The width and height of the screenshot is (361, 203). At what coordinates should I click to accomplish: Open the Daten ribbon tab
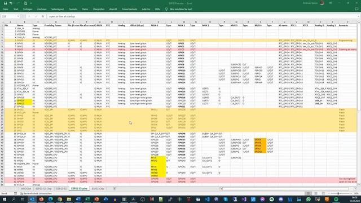[x=85, y=9]
